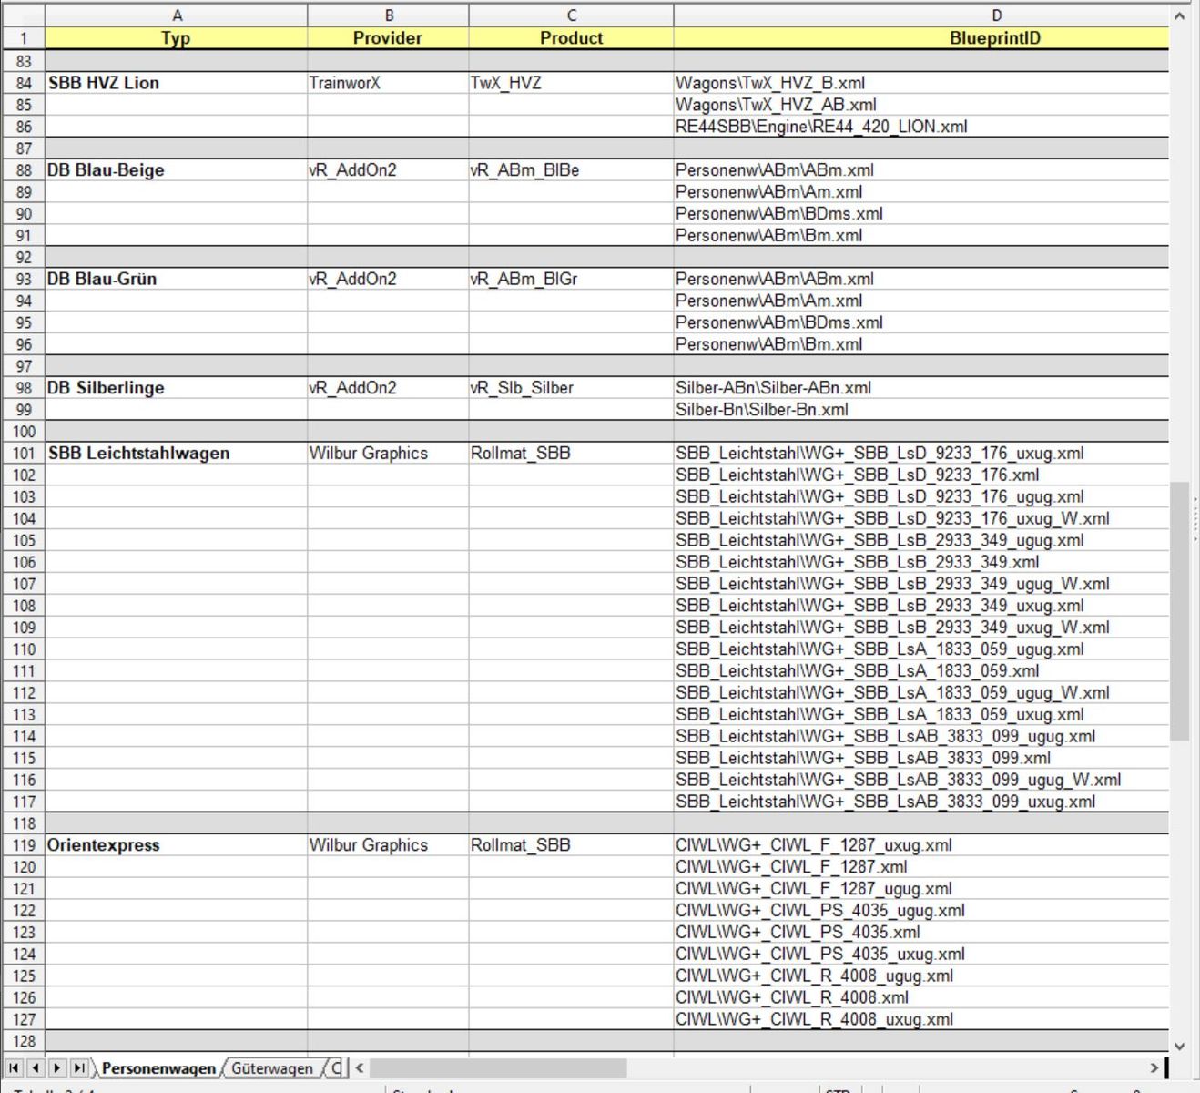This screenshot has height=1093, width=1200.
Task: Select the CIWL\WG+_CIWL_PS_4035.xml cell
Action: [x=921, y=933]
